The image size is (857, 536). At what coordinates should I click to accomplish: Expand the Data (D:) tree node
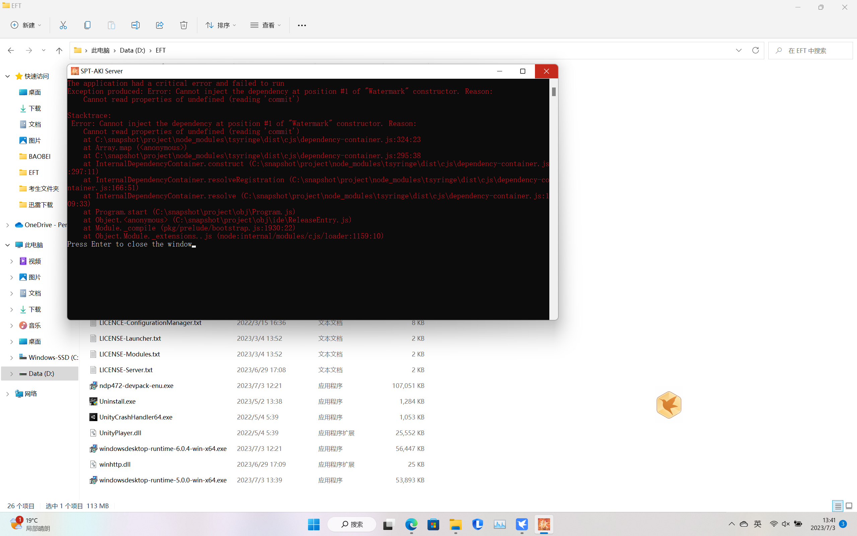(x=11, y=374)
